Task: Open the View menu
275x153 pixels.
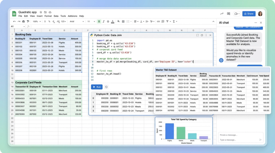Action: (32, 16)
